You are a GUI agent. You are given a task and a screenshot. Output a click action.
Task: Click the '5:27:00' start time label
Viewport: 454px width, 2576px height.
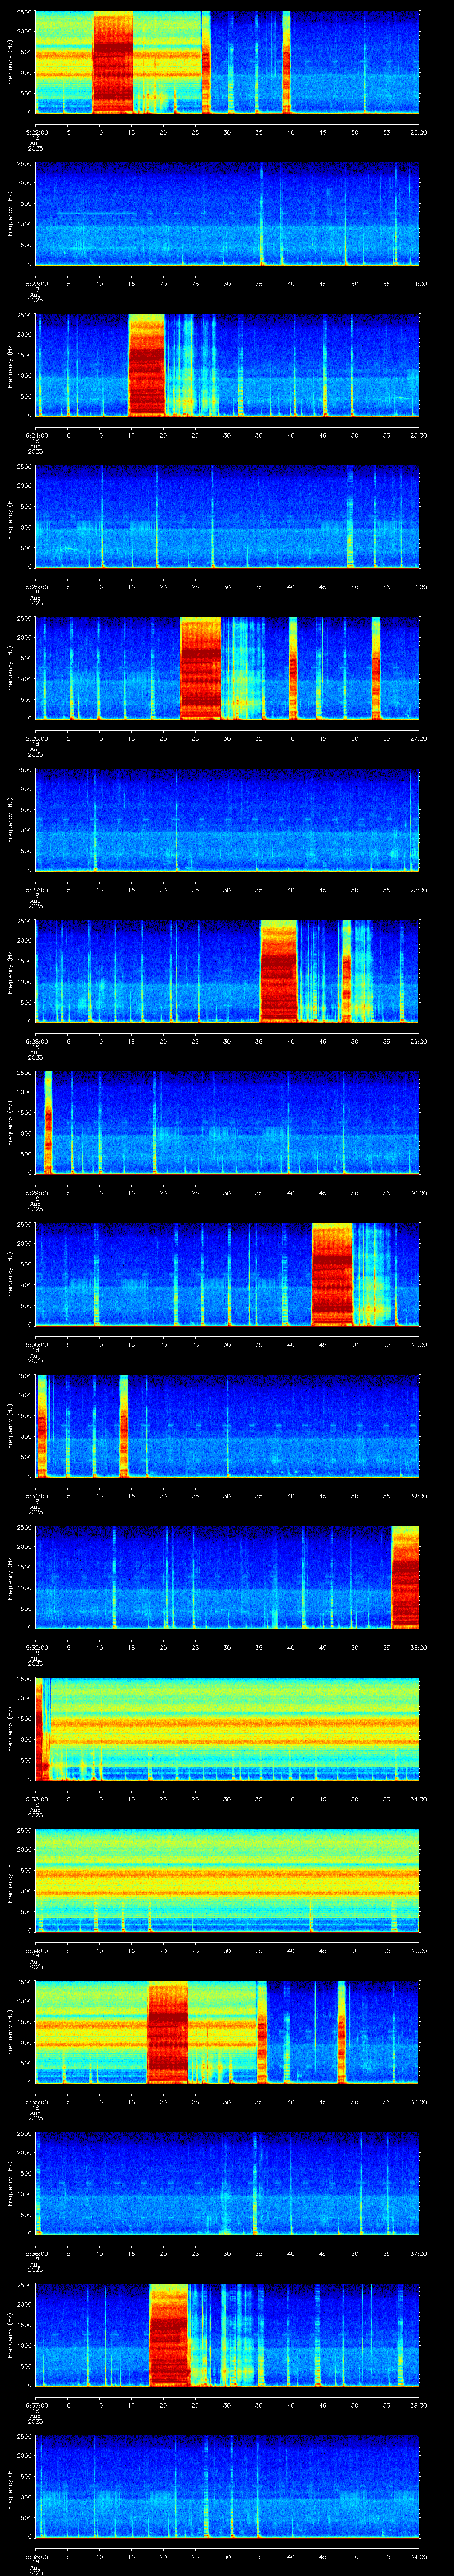[36, 890]
